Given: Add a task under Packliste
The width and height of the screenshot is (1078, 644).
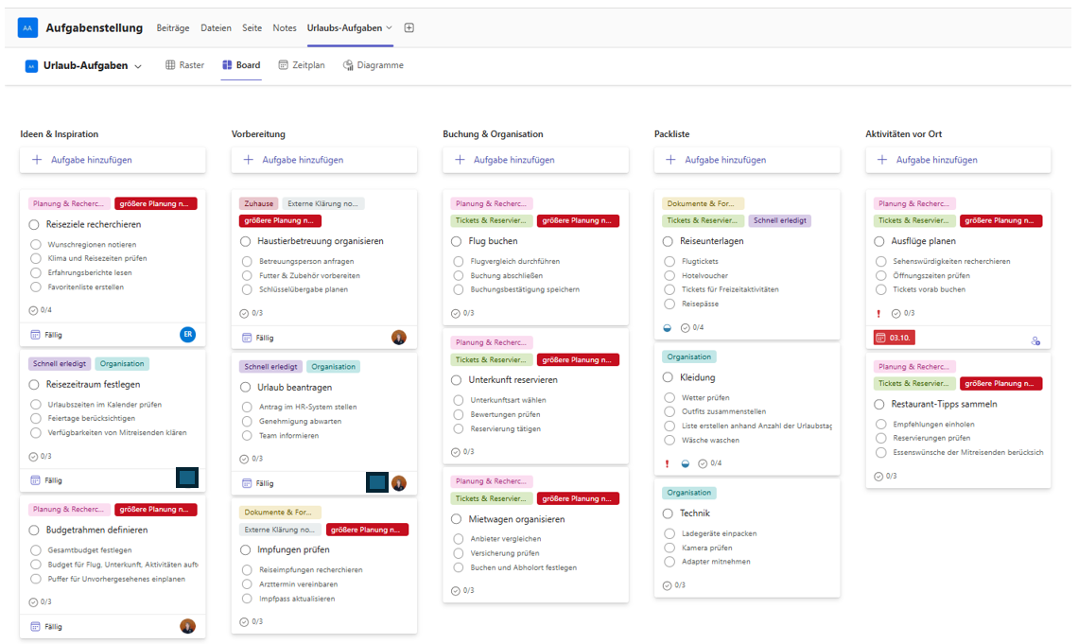Looking at the screenshot, I should [x=746, y=160].
